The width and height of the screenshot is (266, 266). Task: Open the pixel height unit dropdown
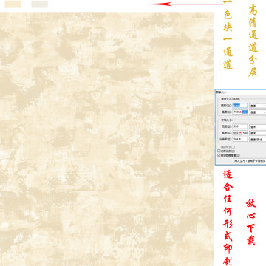258,112
